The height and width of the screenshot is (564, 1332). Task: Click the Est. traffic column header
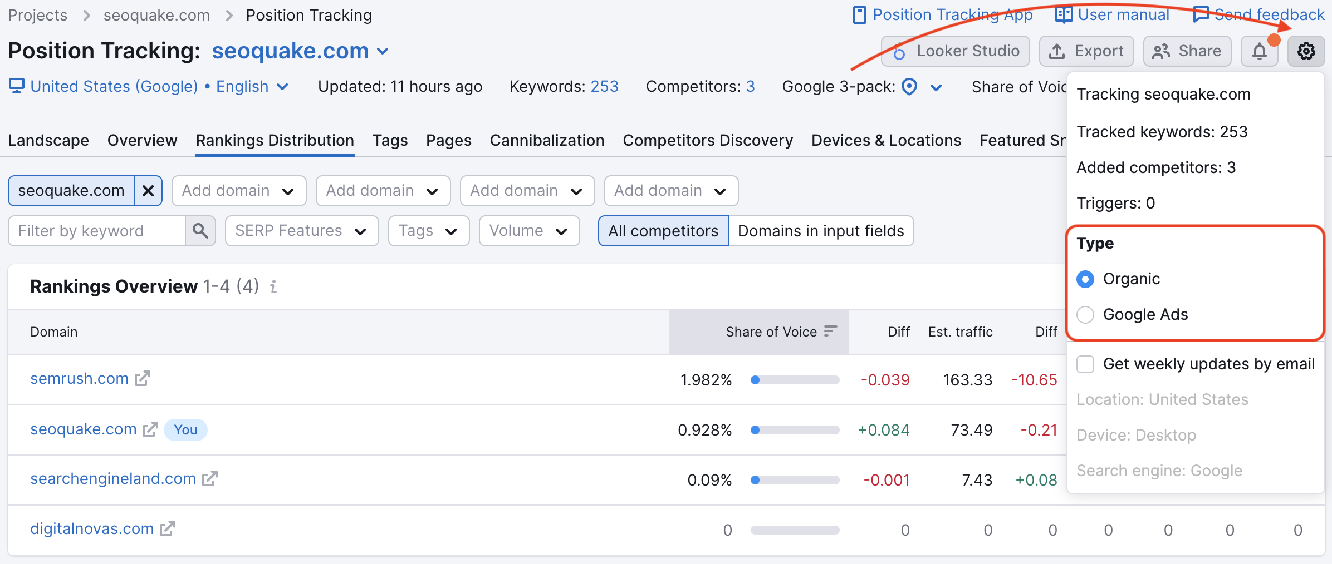(x=960, y=332)
